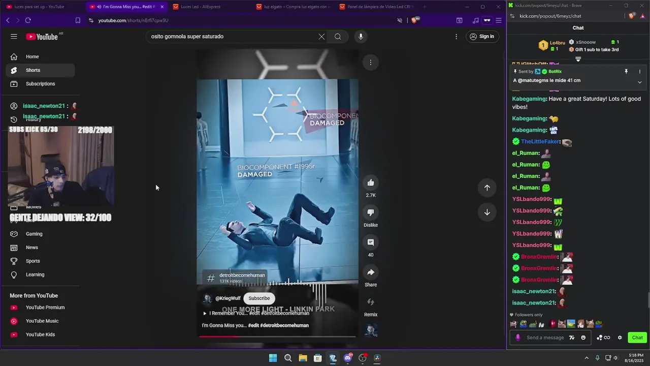Dislike the Short with thumbs down
This screenshot has width=650, height=366.
pos(371,212)
